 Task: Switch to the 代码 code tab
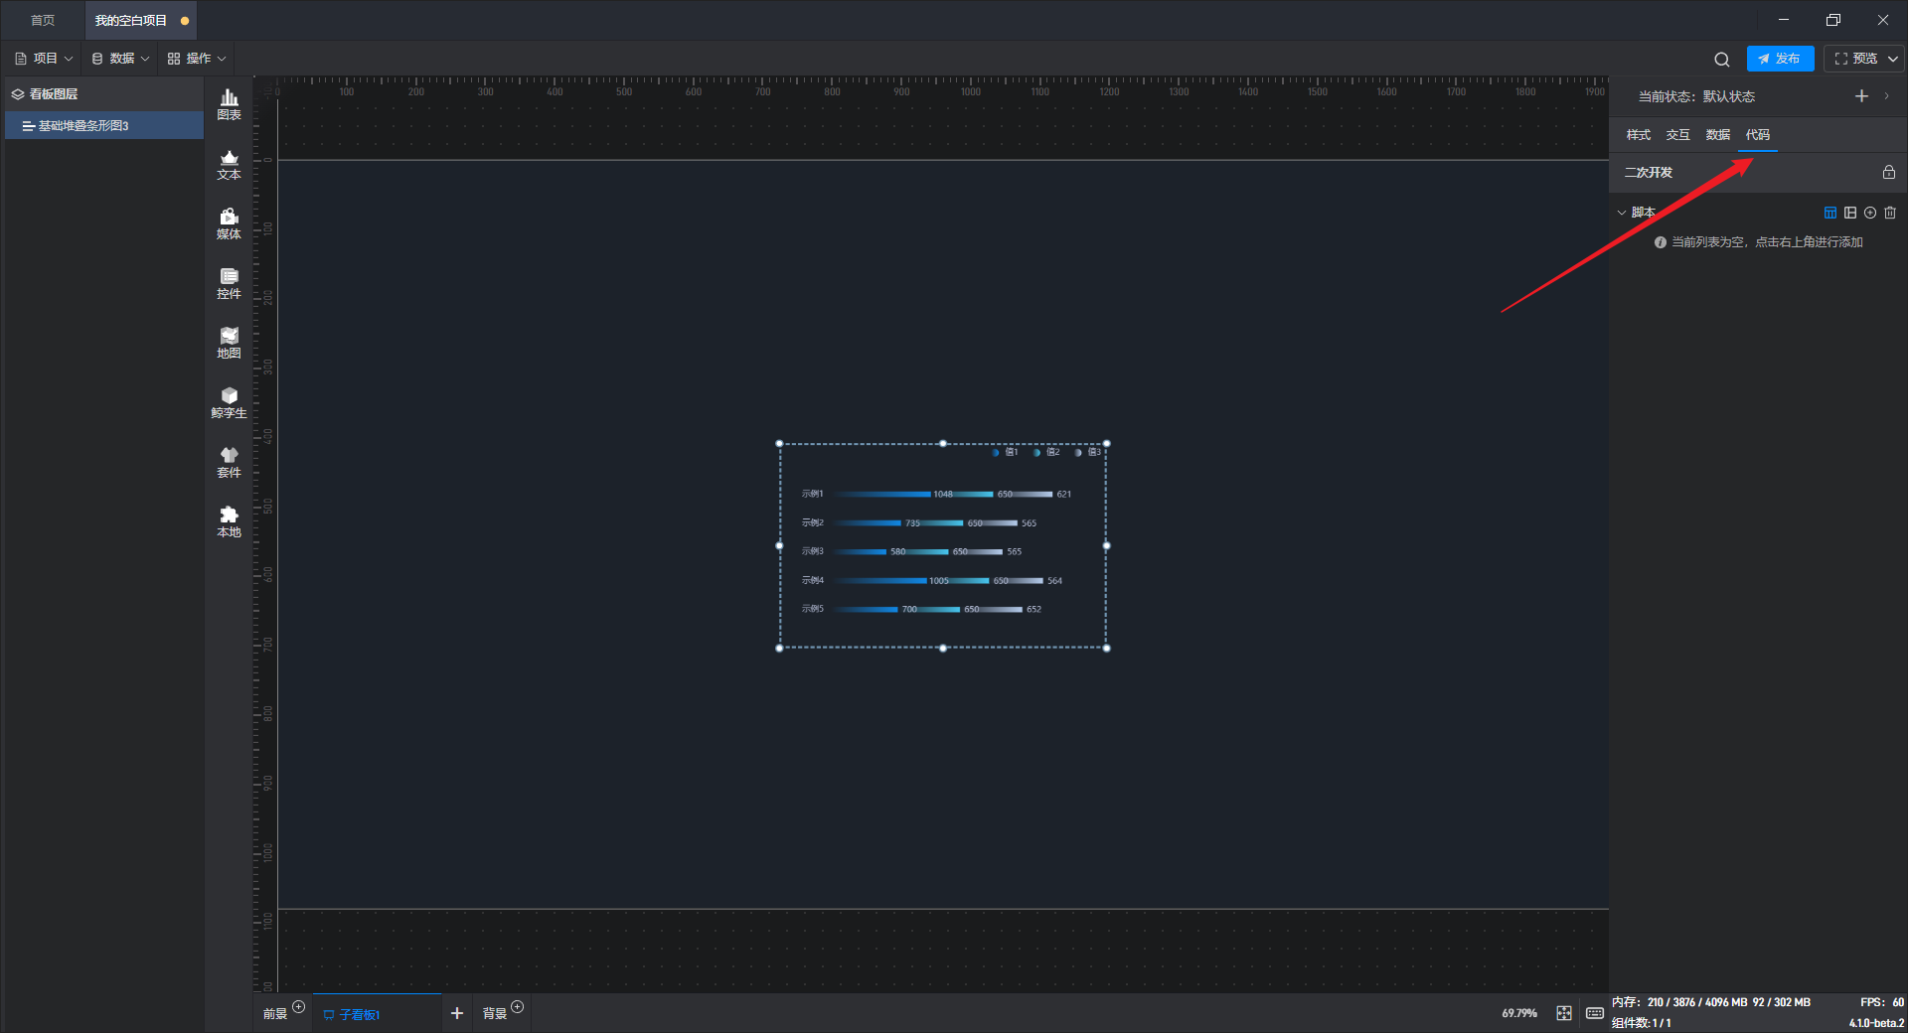[1757, 135]
